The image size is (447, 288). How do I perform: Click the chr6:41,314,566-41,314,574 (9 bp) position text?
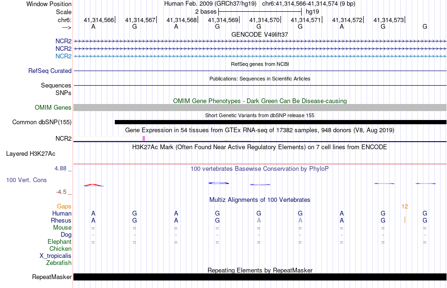point(309,4)
